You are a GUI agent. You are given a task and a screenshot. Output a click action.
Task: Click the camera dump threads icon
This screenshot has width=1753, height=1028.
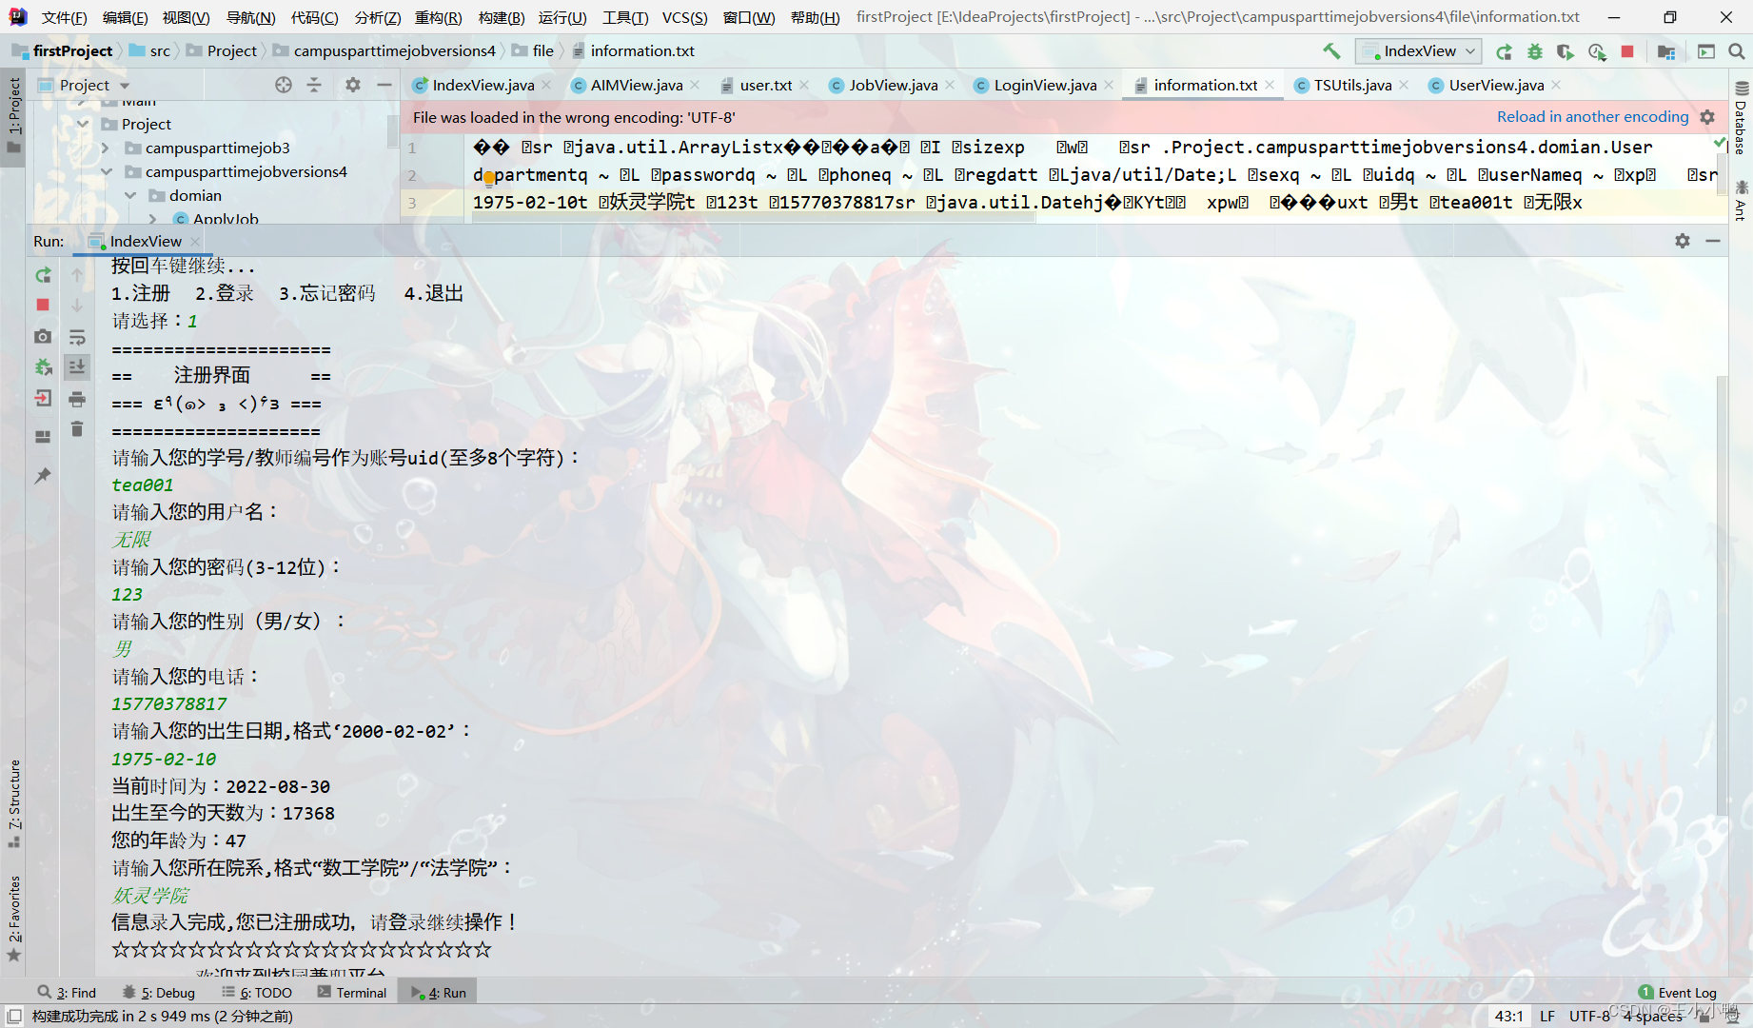point(43,336)
